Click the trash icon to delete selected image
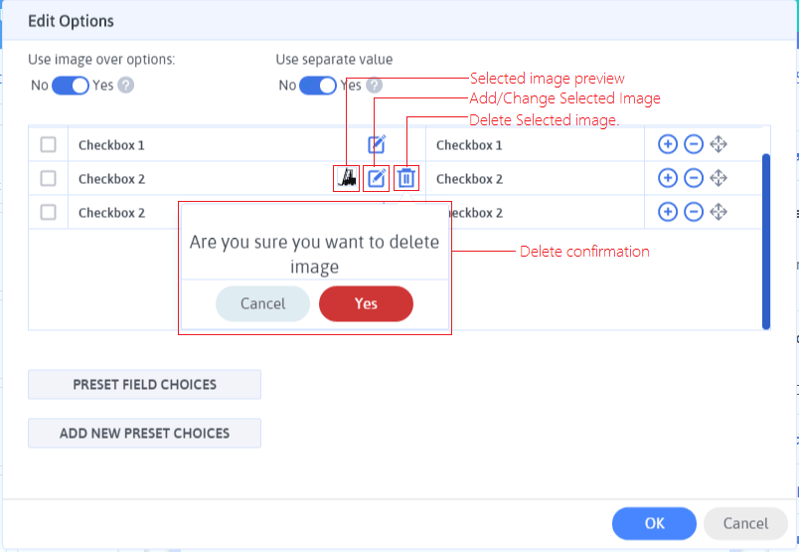Viewport: 799px width, 552px height. pyautogui.click(x=406, y=178)
